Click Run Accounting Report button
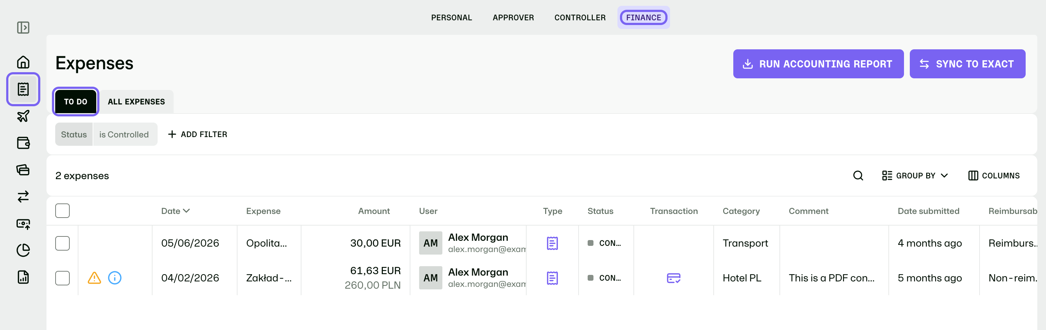 pos(818,64)
